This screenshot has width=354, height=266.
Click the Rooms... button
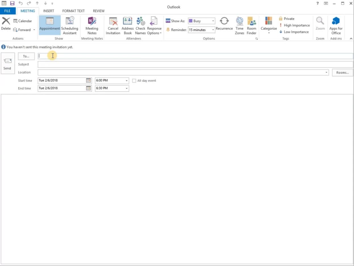pos(342,72)
